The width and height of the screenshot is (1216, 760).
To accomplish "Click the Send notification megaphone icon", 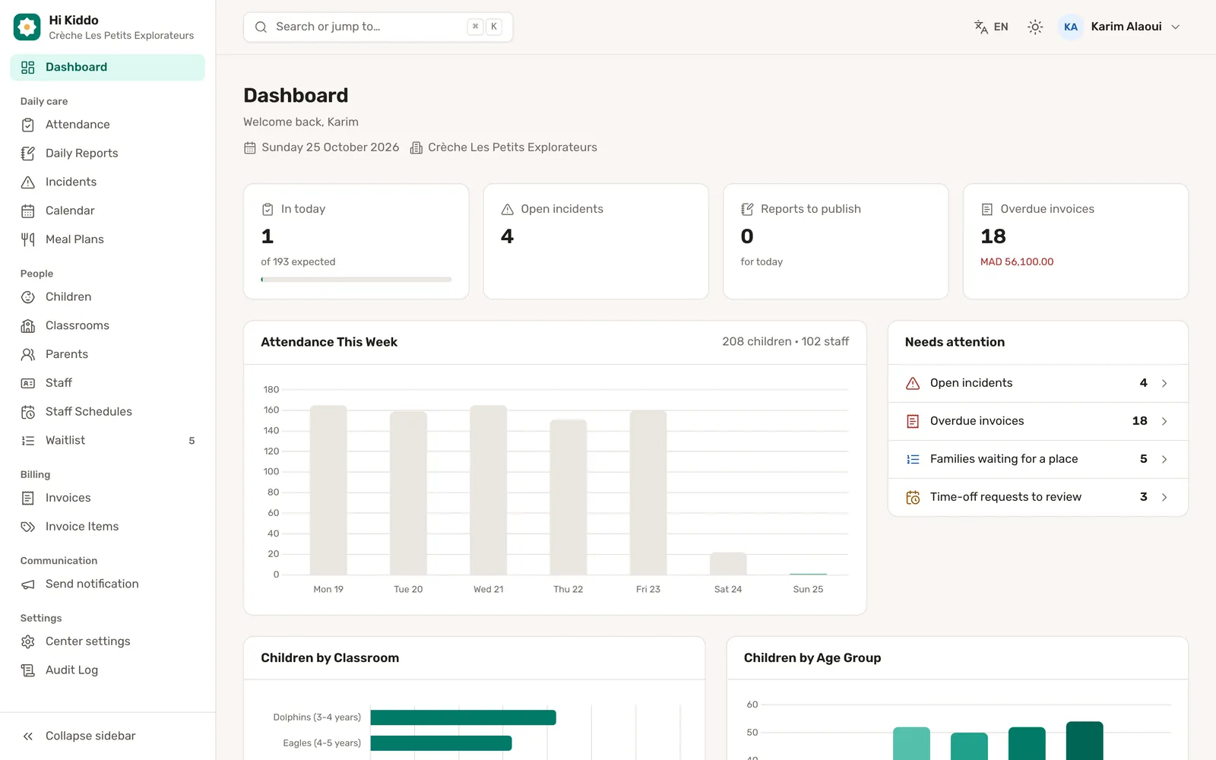I will [28, 584].
